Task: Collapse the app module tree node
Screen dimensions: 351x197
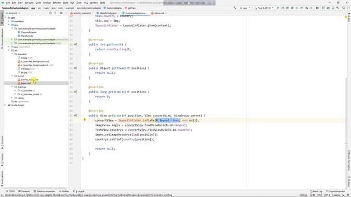Action: [6, 18]
